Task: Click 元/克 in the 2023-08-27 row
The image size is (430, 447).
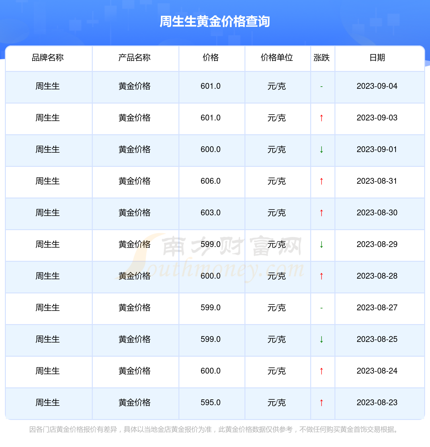Action: [277, 308]
